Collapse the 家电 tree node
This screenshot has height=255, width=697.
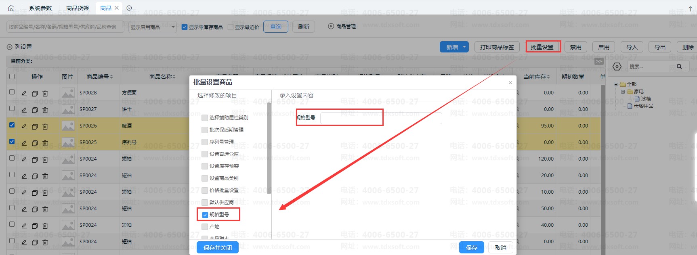(623, 92)
